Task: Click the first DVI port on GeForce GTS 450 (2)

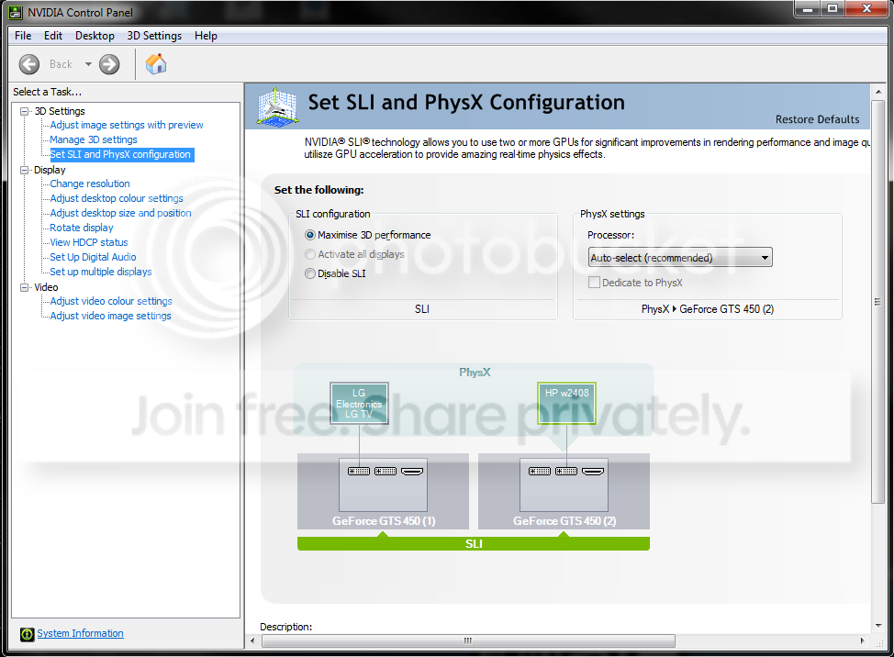Action: pyautogui.click(x=540, y=472)
